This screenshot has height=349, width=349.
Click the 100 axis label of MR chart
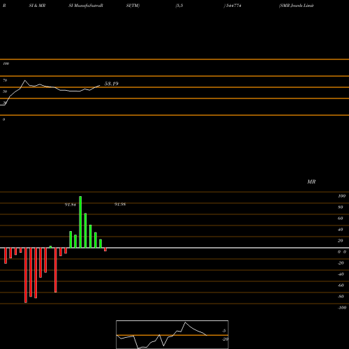click(x=341, y=196)
